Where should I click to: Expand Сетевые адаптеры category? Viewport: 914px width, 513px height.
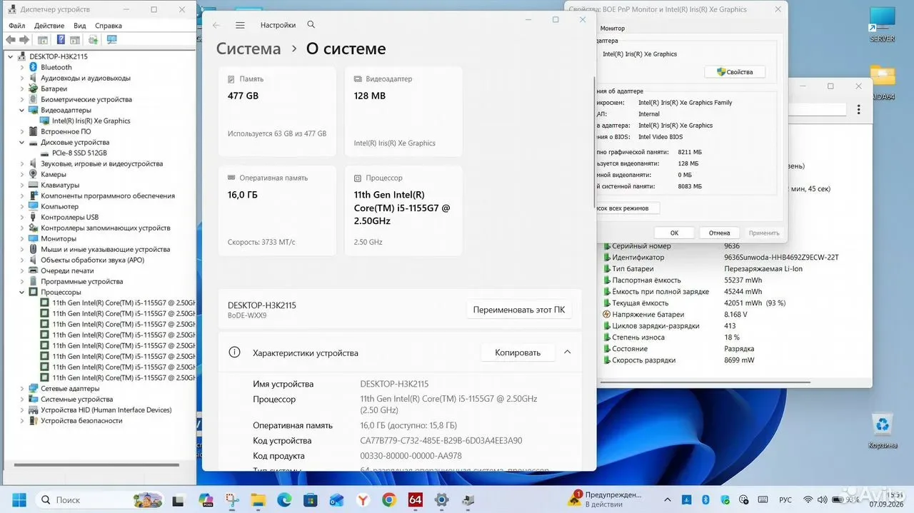point(22,388)
